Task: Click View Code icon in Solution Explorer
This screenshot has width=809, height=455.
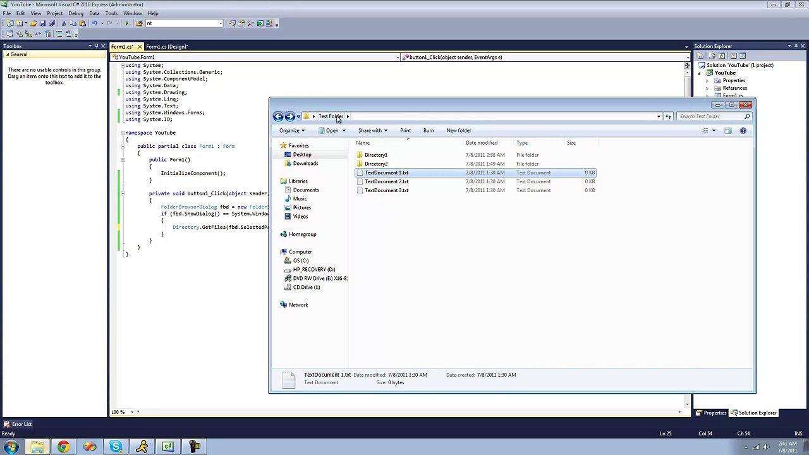Action: (733, 56)
